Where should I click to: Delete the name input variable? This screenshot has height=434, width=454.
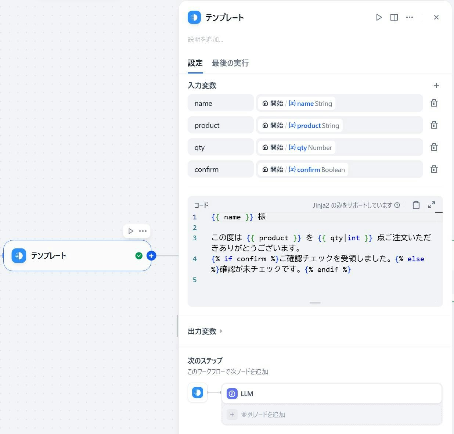pos(434,103)
